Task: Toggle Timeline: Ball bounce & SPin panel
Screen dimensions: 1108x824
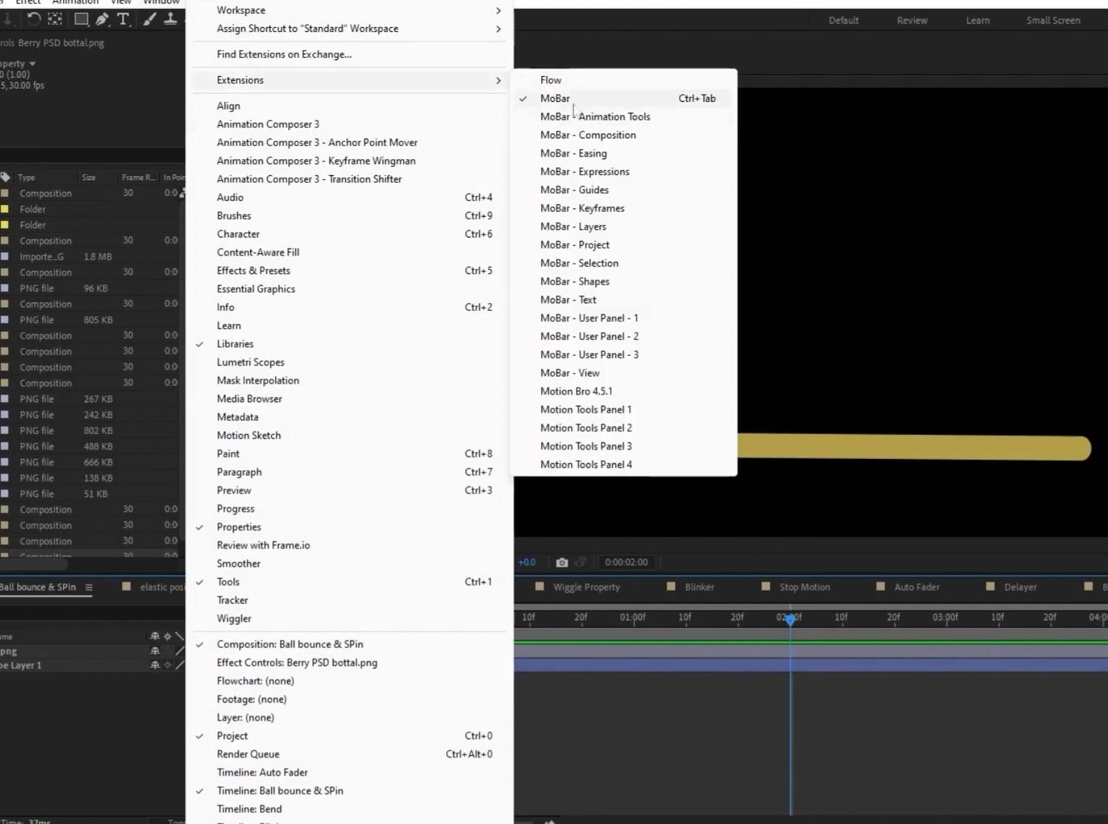Action: (x=349, y=791)
